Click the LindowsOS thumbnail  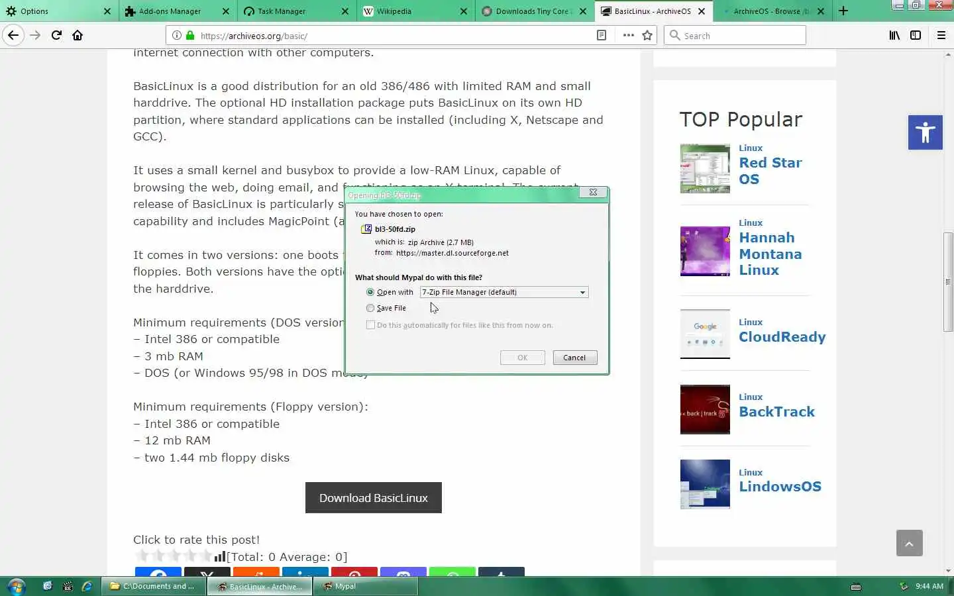point(705,484)
